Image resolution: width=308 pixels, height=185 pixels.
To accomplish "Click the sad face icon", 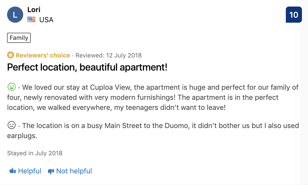I will click(12, 125).
